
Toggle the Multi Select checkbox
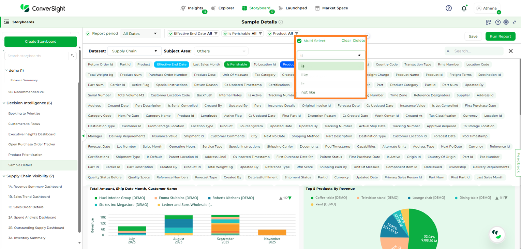[x=299, y=41]
